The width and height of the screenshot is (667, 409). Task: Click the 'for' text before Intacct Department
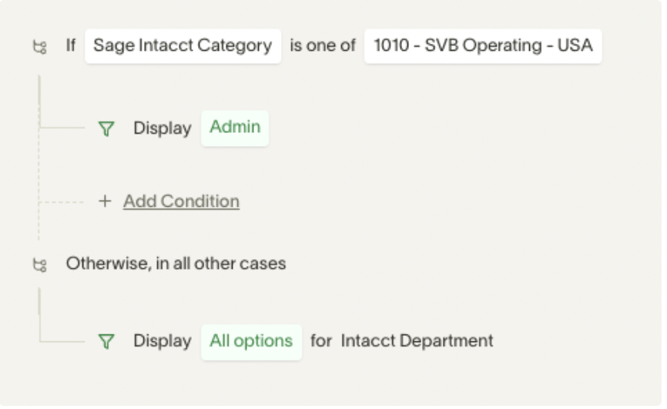(x=320, y=341)
